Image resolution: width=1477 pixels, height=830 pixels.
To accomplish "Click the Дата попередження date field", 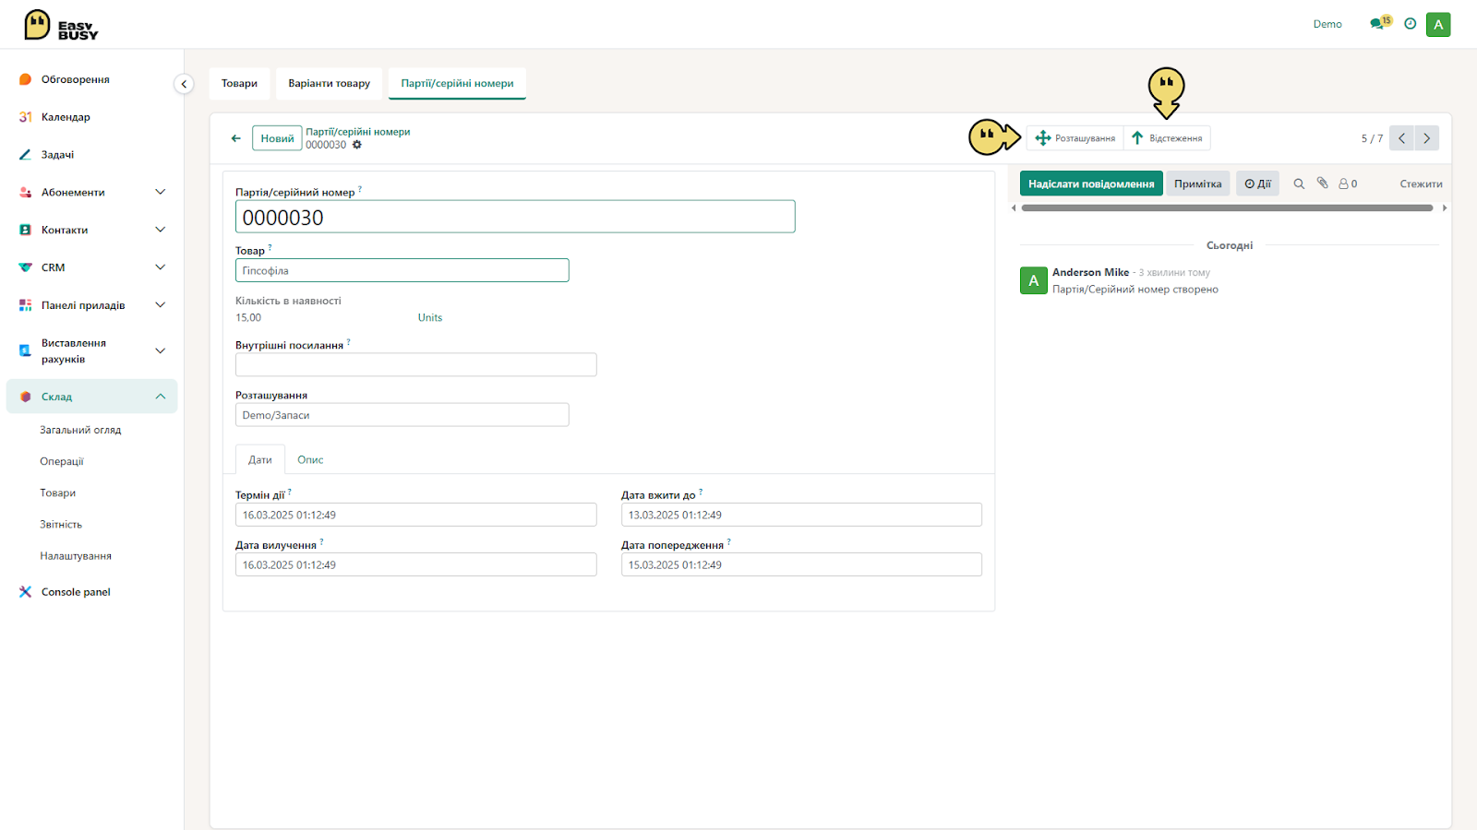I will click(801, 564).
